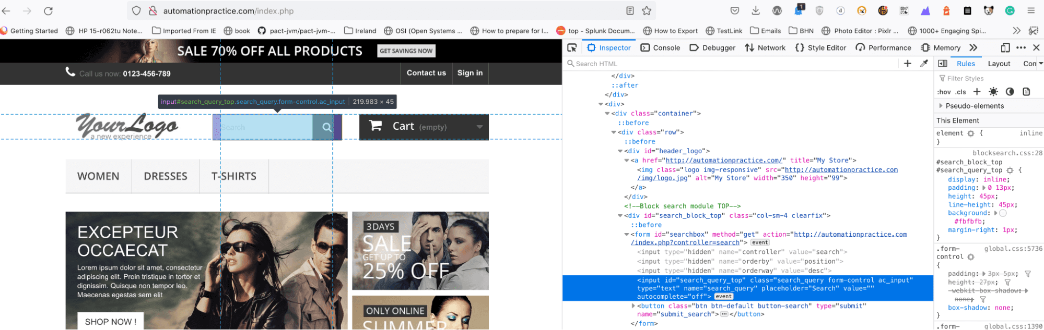Click the background color swatch in rules
The height and width of the screenshot is (330, 1044).
(x=1003, y=213)
